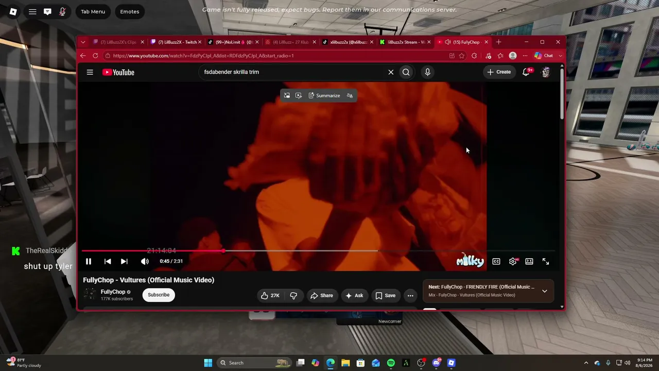Skip to the next video
The image size is (659, 371).
124,261
